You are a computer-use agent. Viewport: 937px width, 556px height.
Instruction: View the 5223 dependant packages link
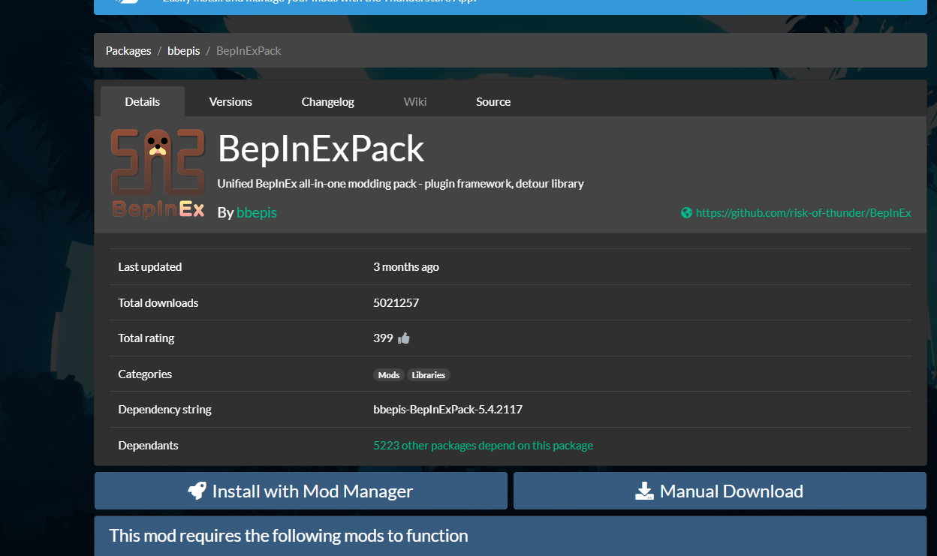coord(483,446)
